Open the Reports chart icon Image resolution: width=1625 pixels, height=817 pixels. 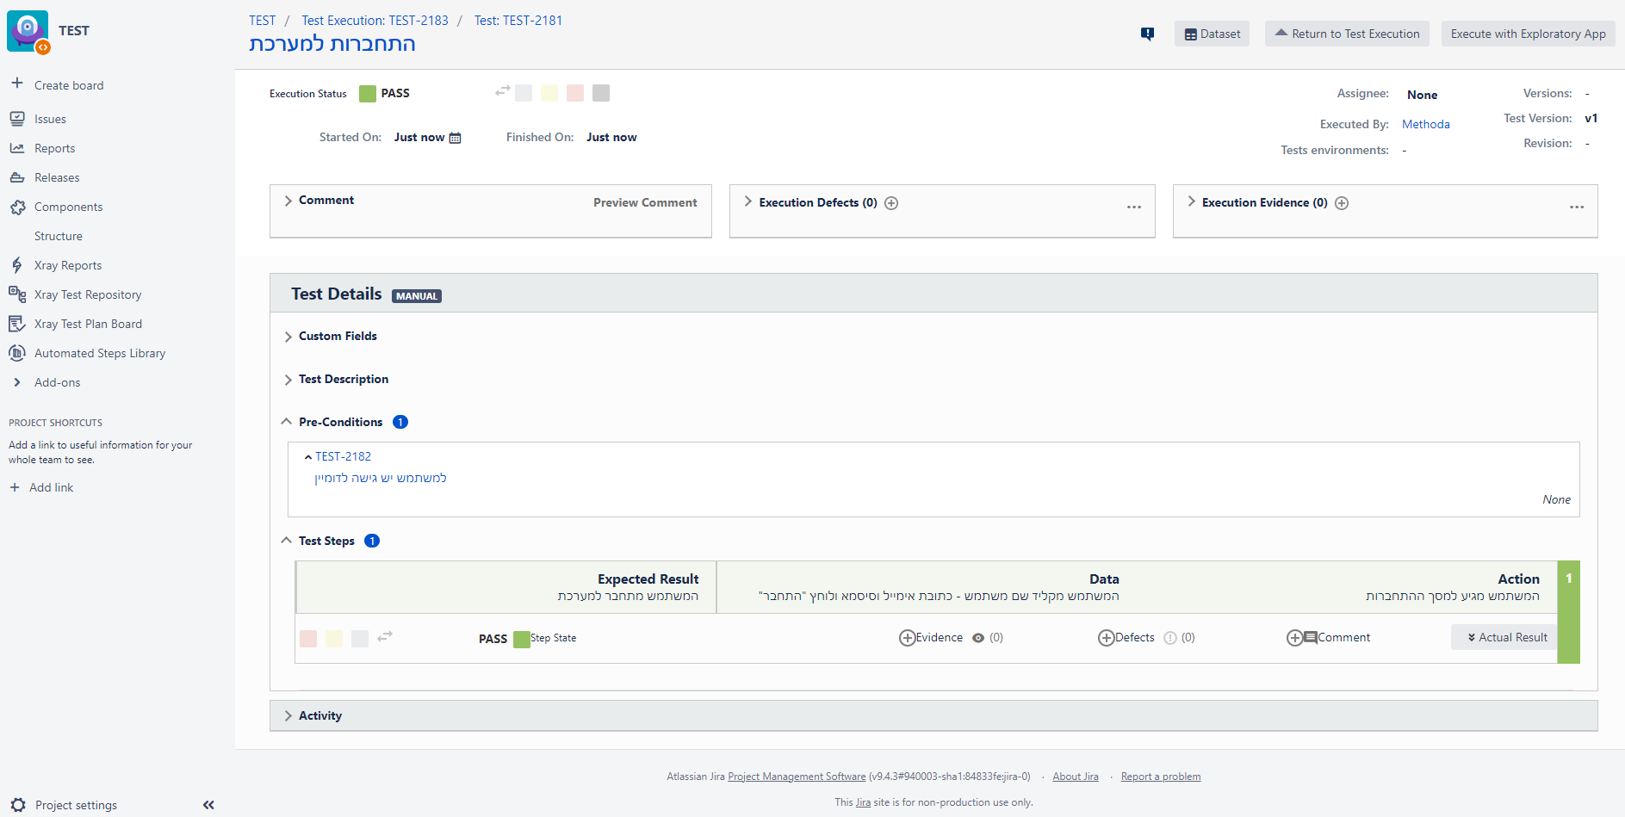17,148
